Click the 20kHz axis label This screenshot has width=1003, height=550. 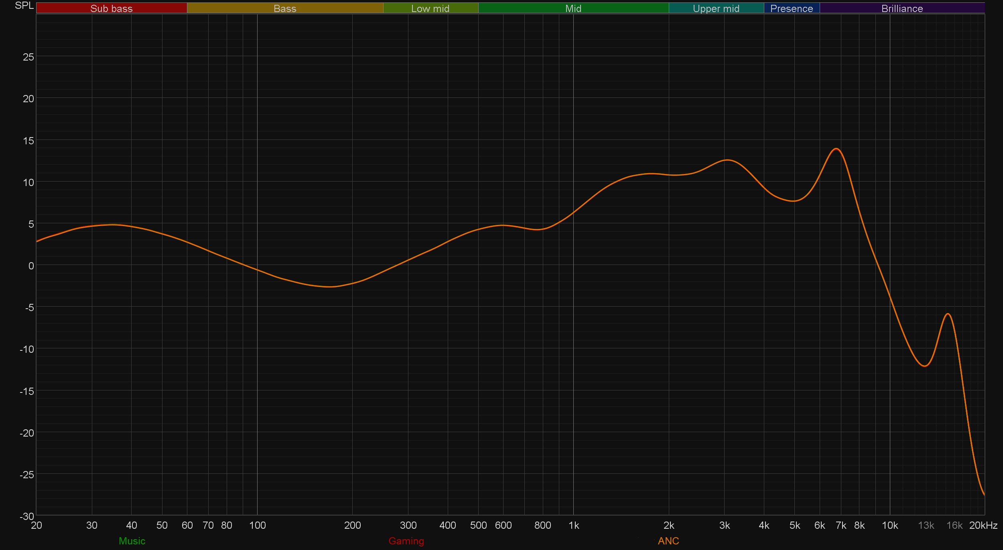[983, 525]
